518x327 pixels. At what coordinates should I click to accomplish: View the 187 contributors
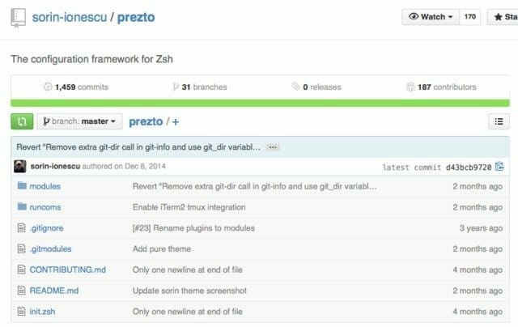click(441, 87)
